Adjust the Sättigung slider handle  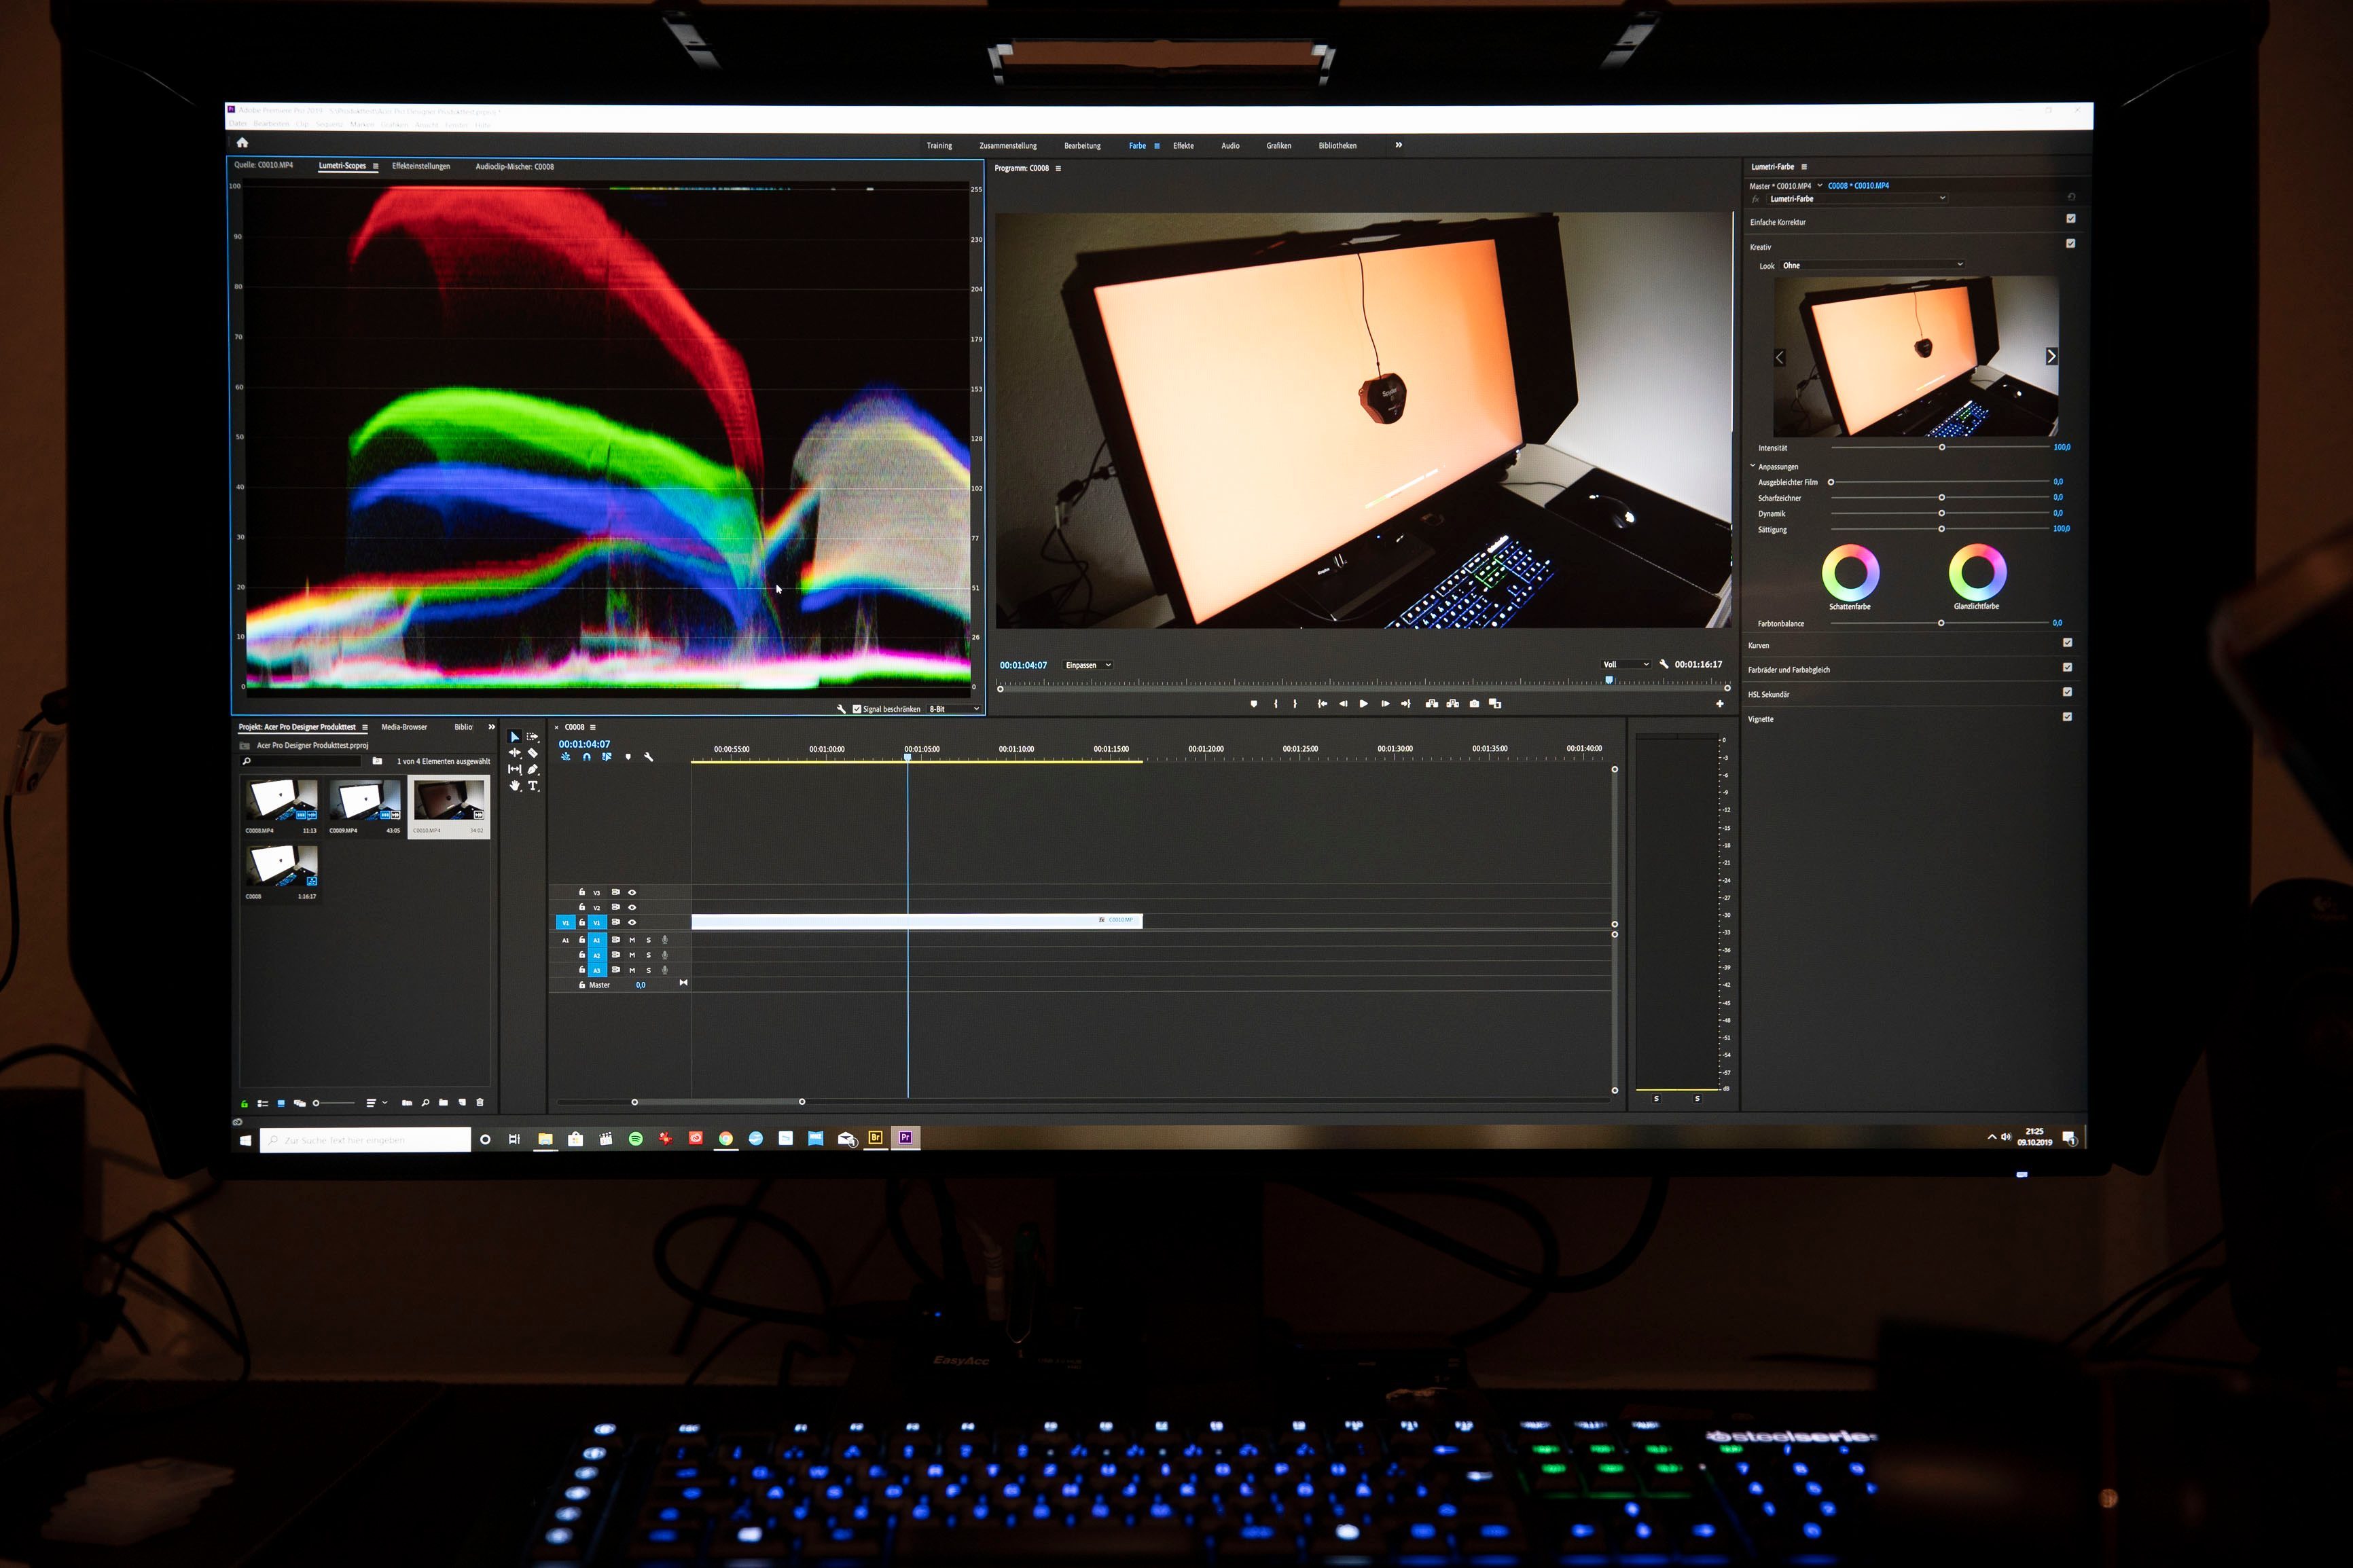click(1941, 529)
